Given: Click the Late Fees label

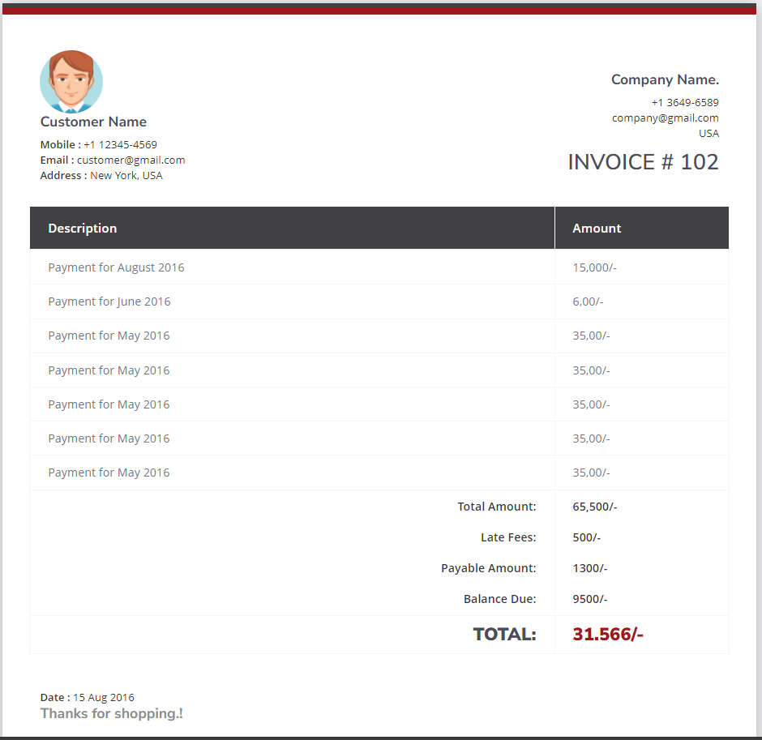Looking at the screenshot, I should (507, 537).
